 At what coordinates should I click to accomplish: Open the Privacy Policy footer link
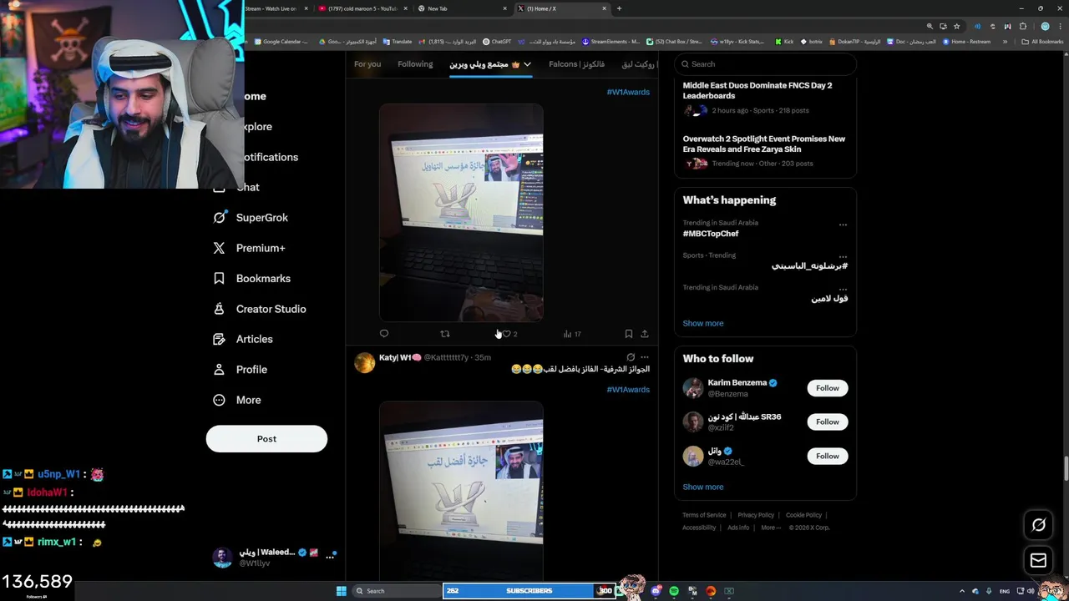click(x=756, y=515)
